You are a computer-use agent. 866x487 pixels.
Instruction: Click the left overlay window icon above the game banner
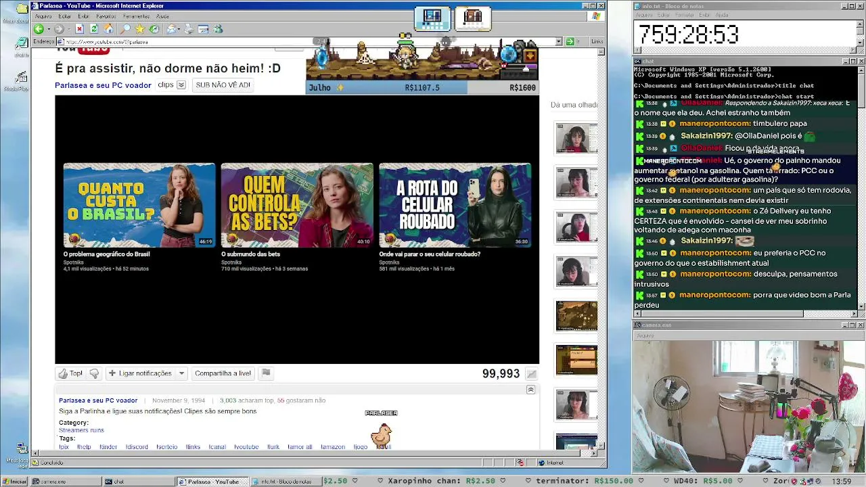[x=432, y=18]
